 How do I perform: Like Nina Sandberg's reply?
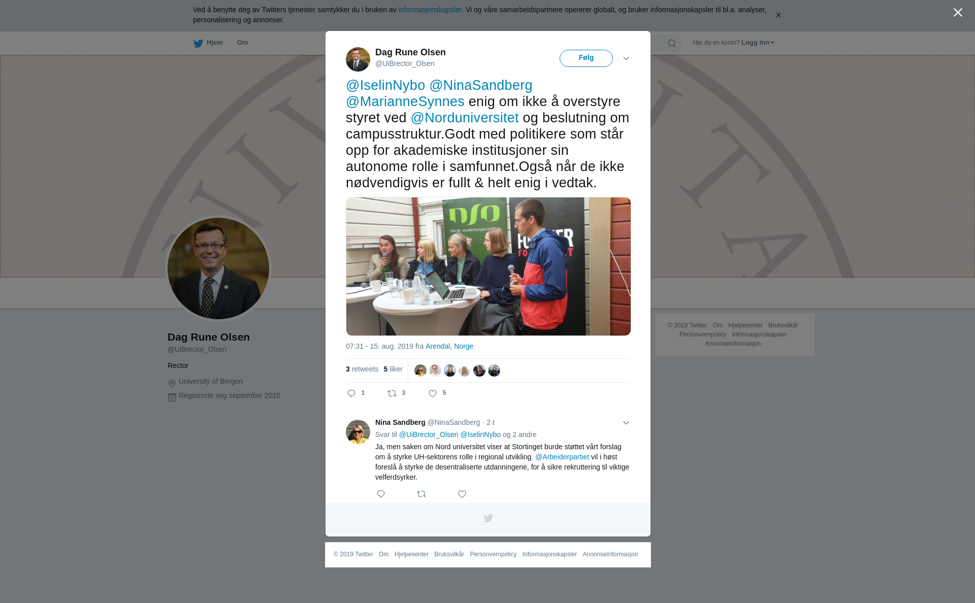click(x=462, y=494)
